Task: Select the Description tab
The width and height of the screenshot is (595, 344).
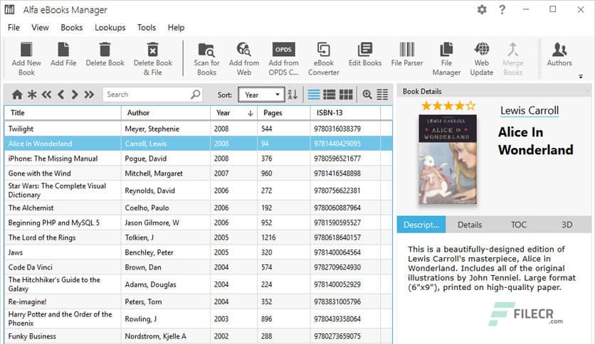Action: pos(421,225)
